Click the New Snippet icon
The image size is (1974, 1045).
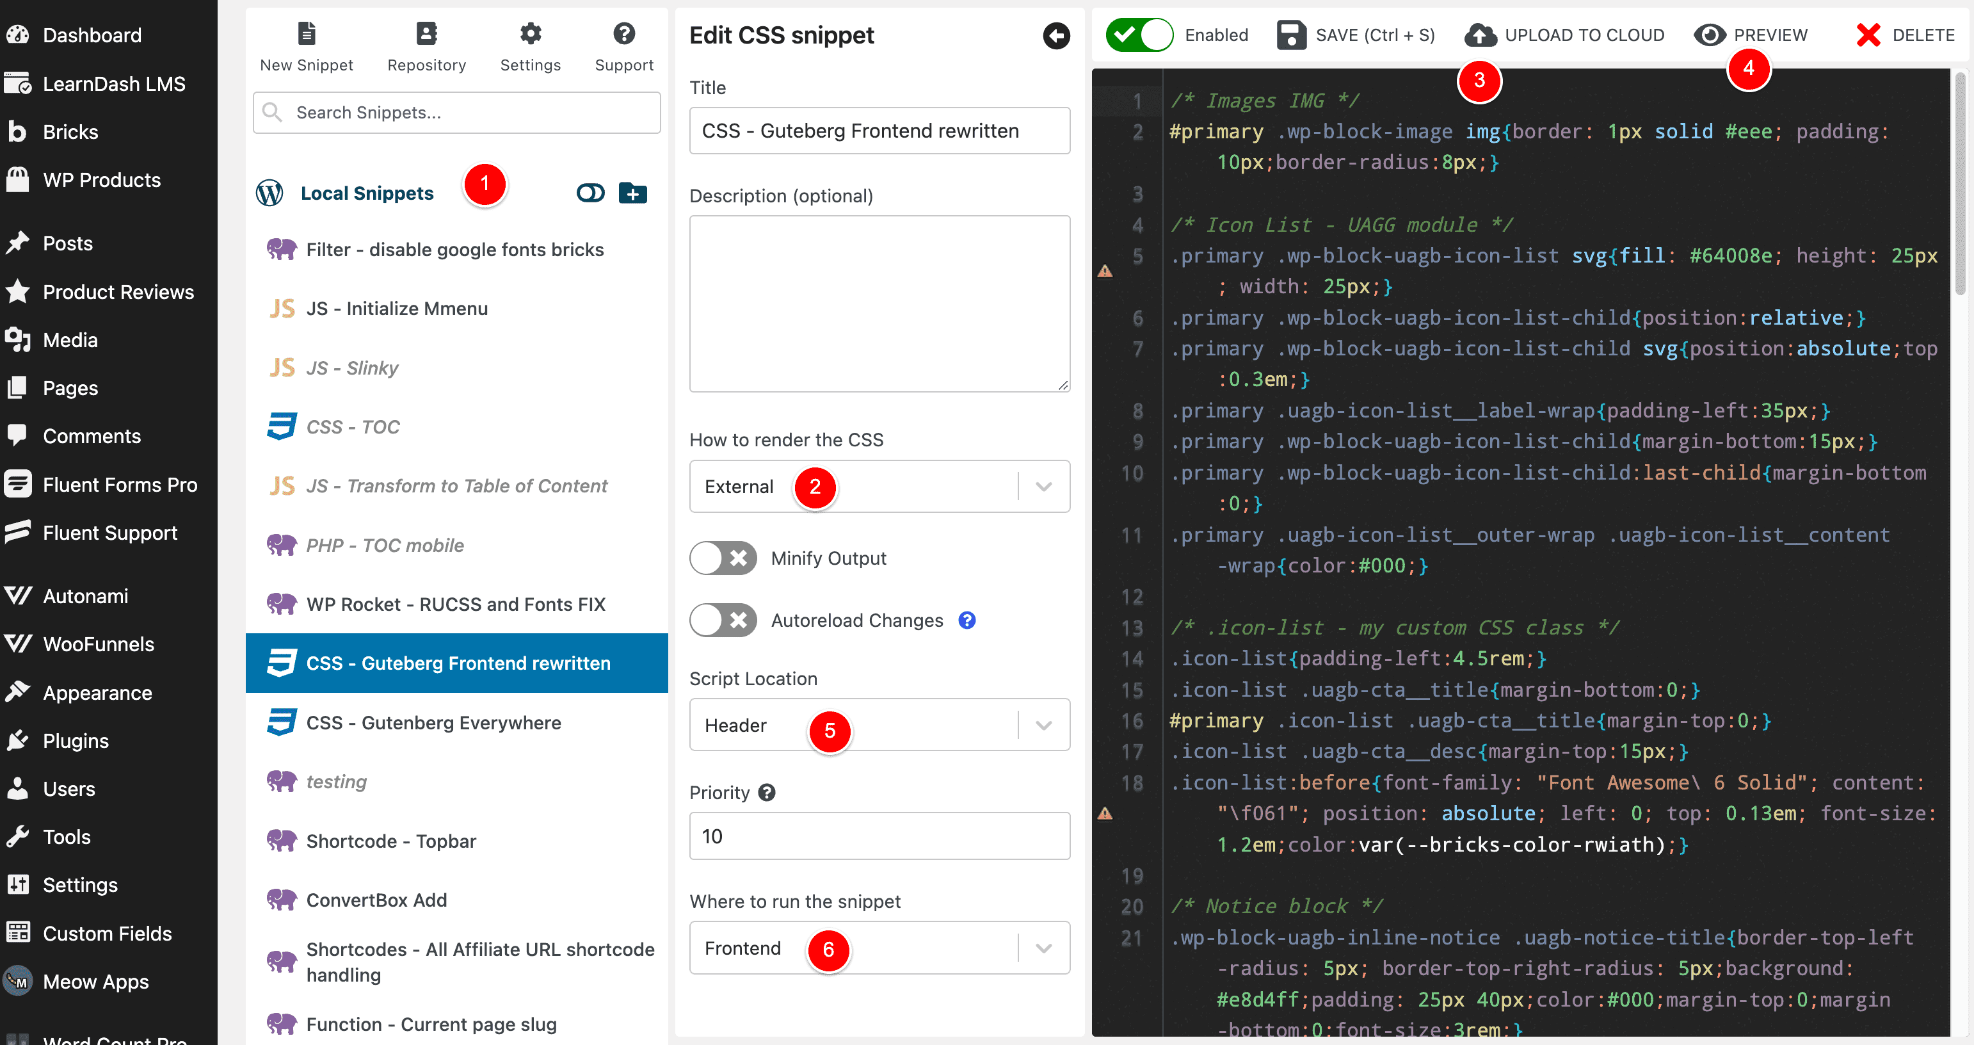pos(305,34)
